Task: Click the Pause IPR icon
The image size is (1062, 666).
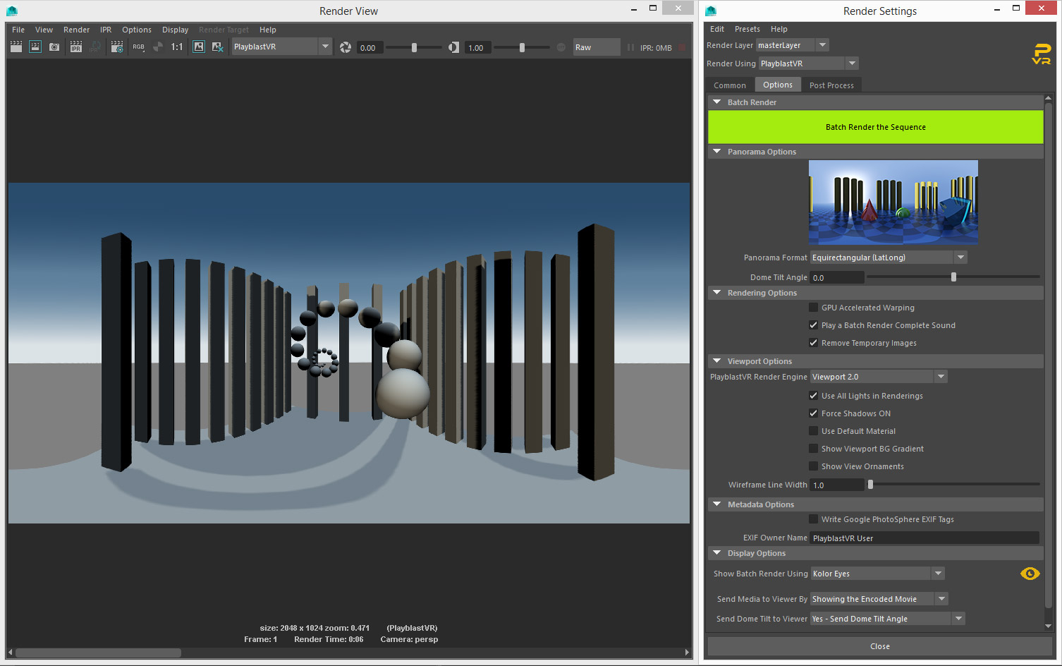Action: 630,47
